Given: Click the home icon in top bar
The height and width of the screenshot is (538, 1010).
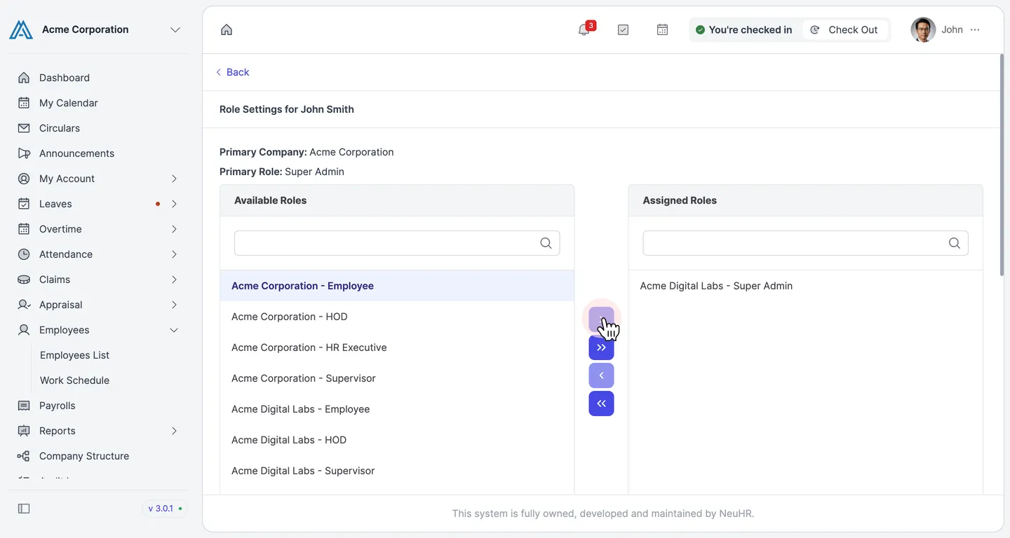Looking at the screenshot, I should click(x=226, y=29).
